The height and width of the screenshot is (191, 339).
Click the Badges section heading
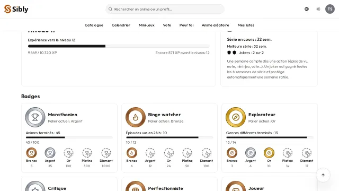(x=31, y=97)
